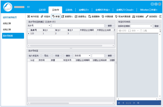This screenshot has width=163, height=107.
Task: Click the data area search input field
Action: point(78,26)
